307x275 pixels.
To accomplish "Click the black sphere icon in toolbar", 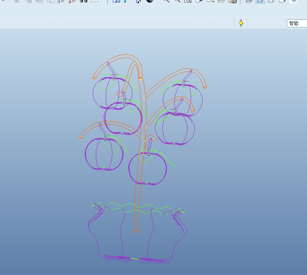I will (150, 1).
